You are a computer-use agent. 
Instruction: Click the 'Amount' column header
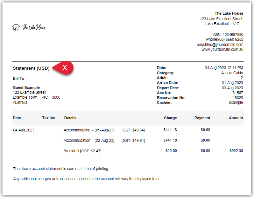(236, 118)
